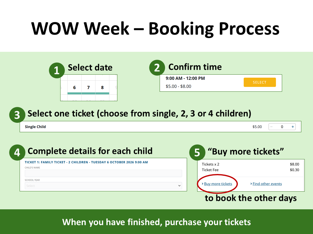Click the green step 2 circle badge
This screenshot has height=234, width=313.
click(157, 68)
